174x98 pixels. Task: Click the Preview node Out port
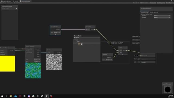pyautogui.click(x=61, y=53)
